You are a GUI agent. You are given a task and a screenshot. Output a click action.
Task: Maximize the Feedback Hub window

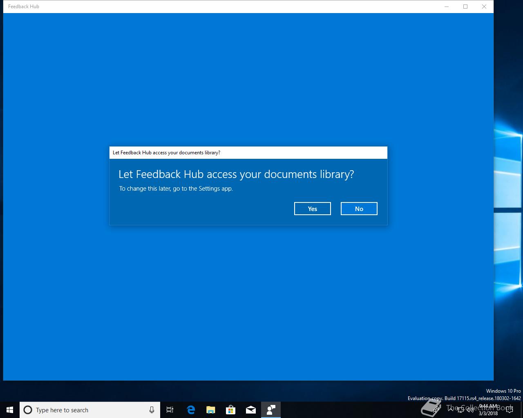[x=465, y=7]
